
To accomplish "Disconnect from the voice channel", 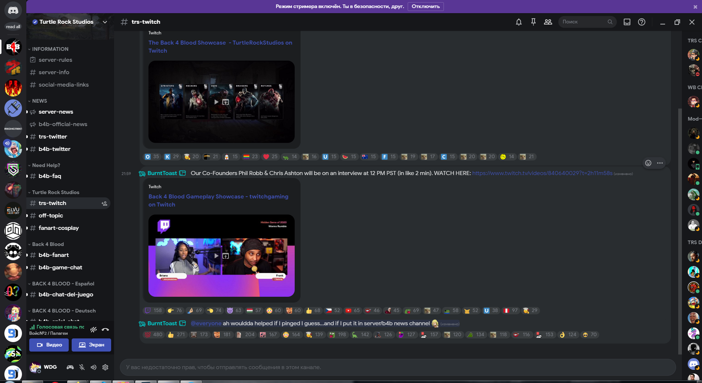I will click(105, 330).
